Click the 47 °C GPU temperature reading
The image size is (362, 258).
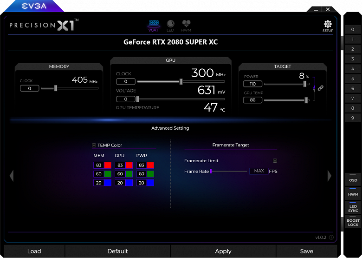point(214,107)
